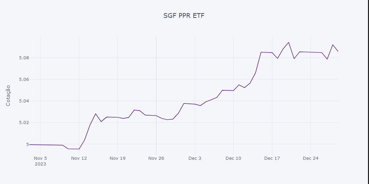369x184 pixels.
Task: Click the line's lowest point near Nov 12
Action: pyautogui.click(x=79, y=149)
